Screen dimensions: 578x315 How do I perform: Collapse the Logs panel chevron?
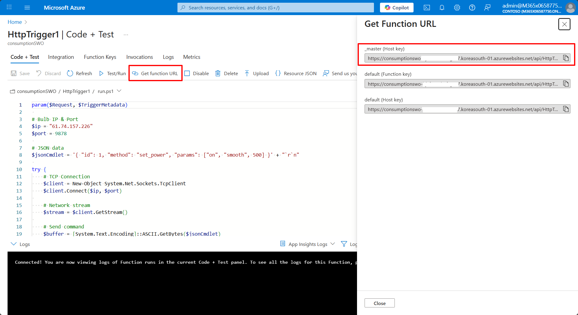[14, 244]
